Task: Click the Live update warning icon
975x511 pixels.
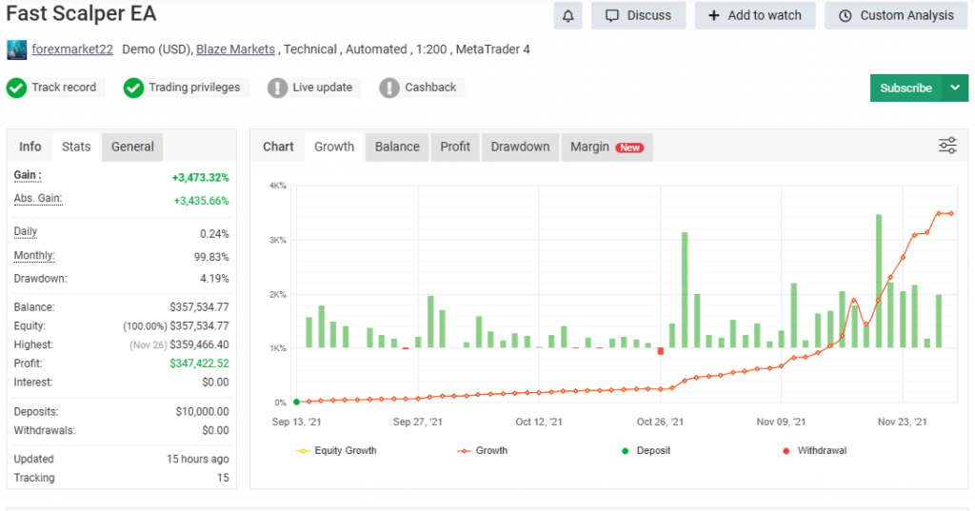Action: click(277, 88)
